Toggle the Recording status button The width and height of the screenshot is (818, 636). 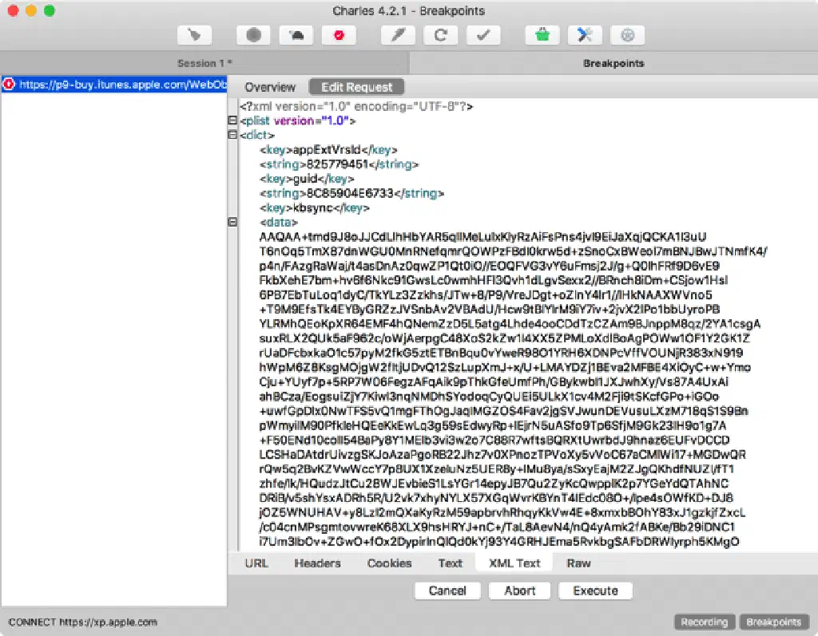[704, 622]
